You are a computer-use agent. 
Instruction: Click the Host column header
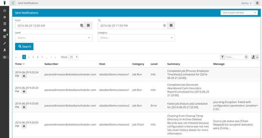[102, 64]
